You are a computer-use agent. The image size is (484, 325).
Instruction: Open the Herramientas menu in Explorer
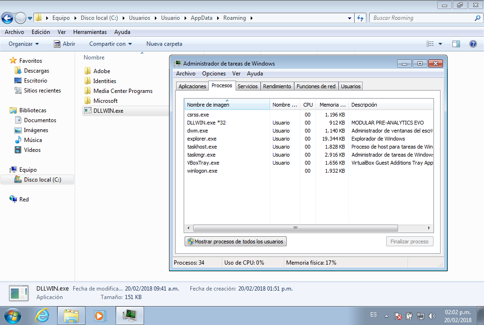click(90, 32)
